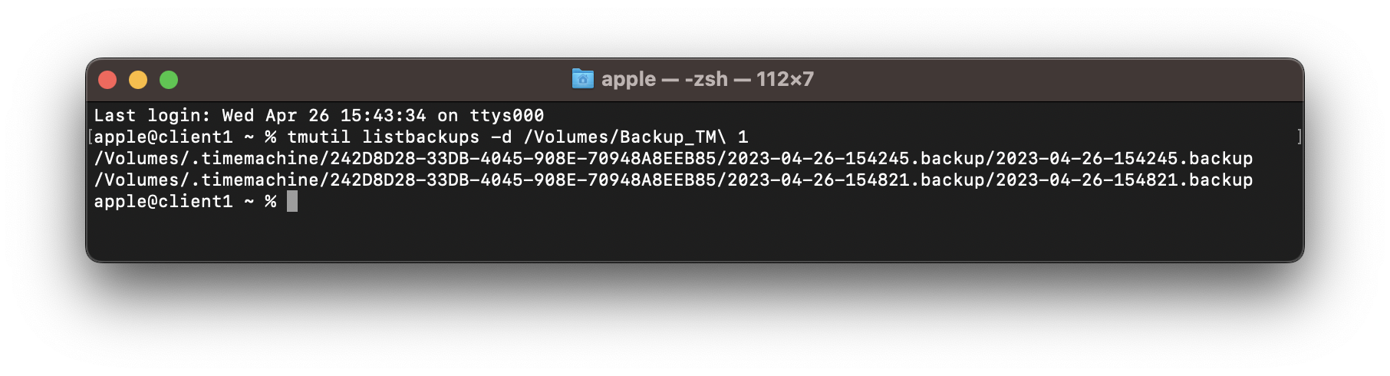Click apple@client1 on the last prompt line

(x=163, y=201)
